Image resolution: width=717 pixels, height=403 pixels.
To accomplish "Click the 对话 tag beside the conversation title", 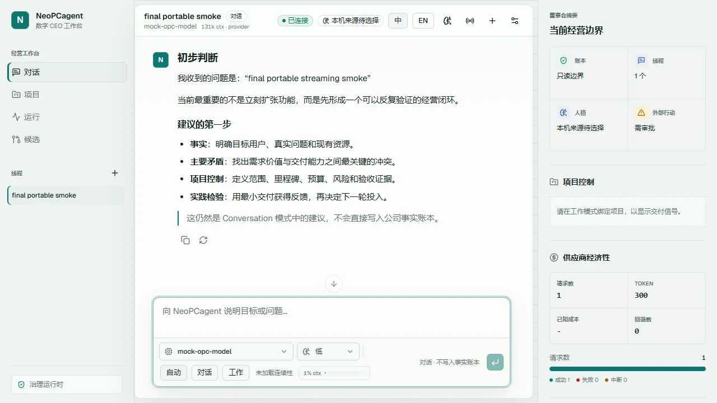I will pos(236,16).
